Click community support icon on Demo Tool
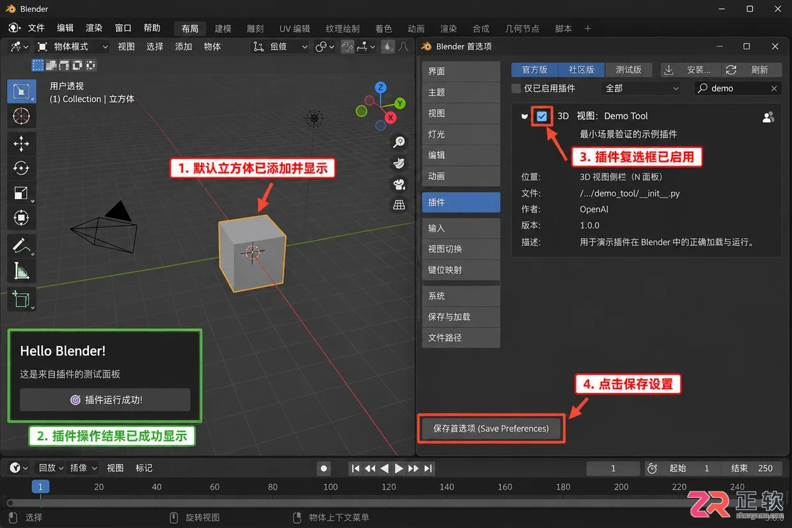 pyautogui.click(x=768, y=116)
